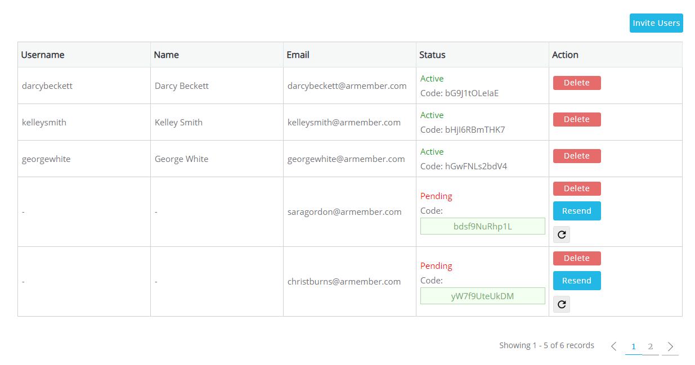The image size is (695, 365).
Task: Resend invitation to saragordon@armember.com
Action: click(x=577, y=211)
